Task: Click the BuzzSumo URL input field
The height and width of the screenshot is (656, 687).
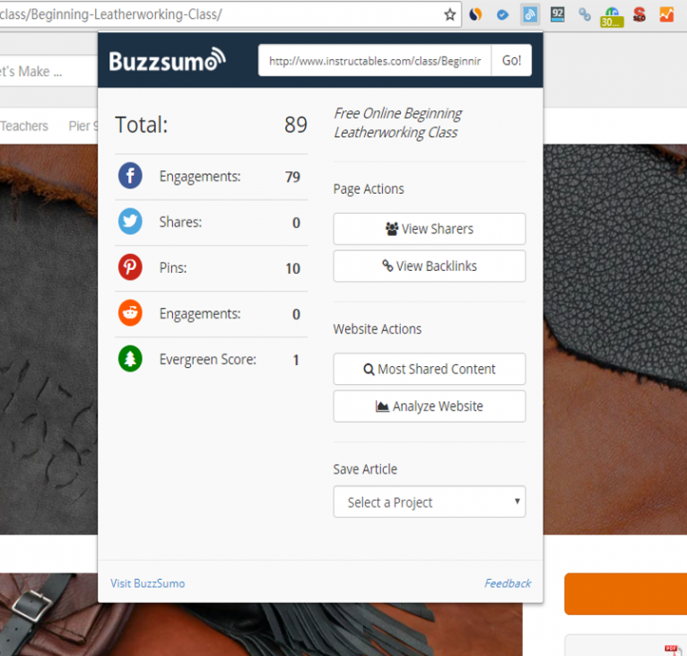Action: [x=375, y=61]
